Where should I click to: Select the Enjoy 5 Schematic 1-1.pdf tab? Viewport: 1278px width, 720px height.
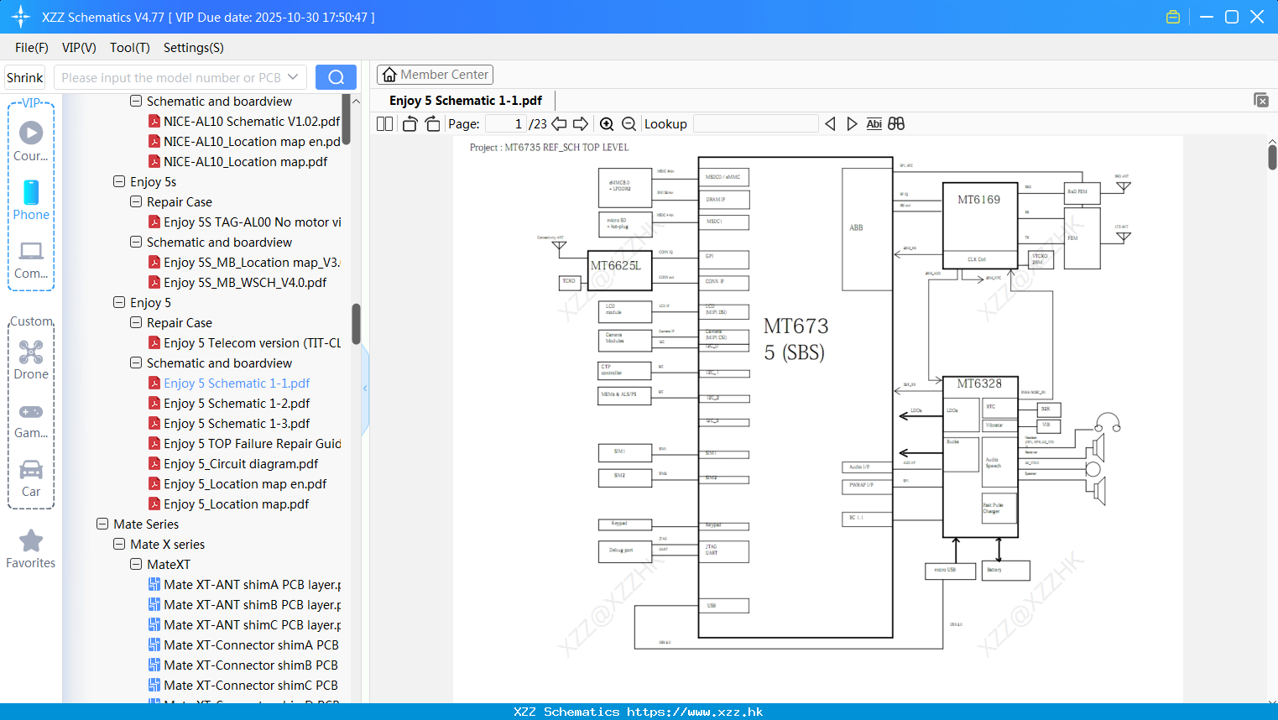[466, 101]
